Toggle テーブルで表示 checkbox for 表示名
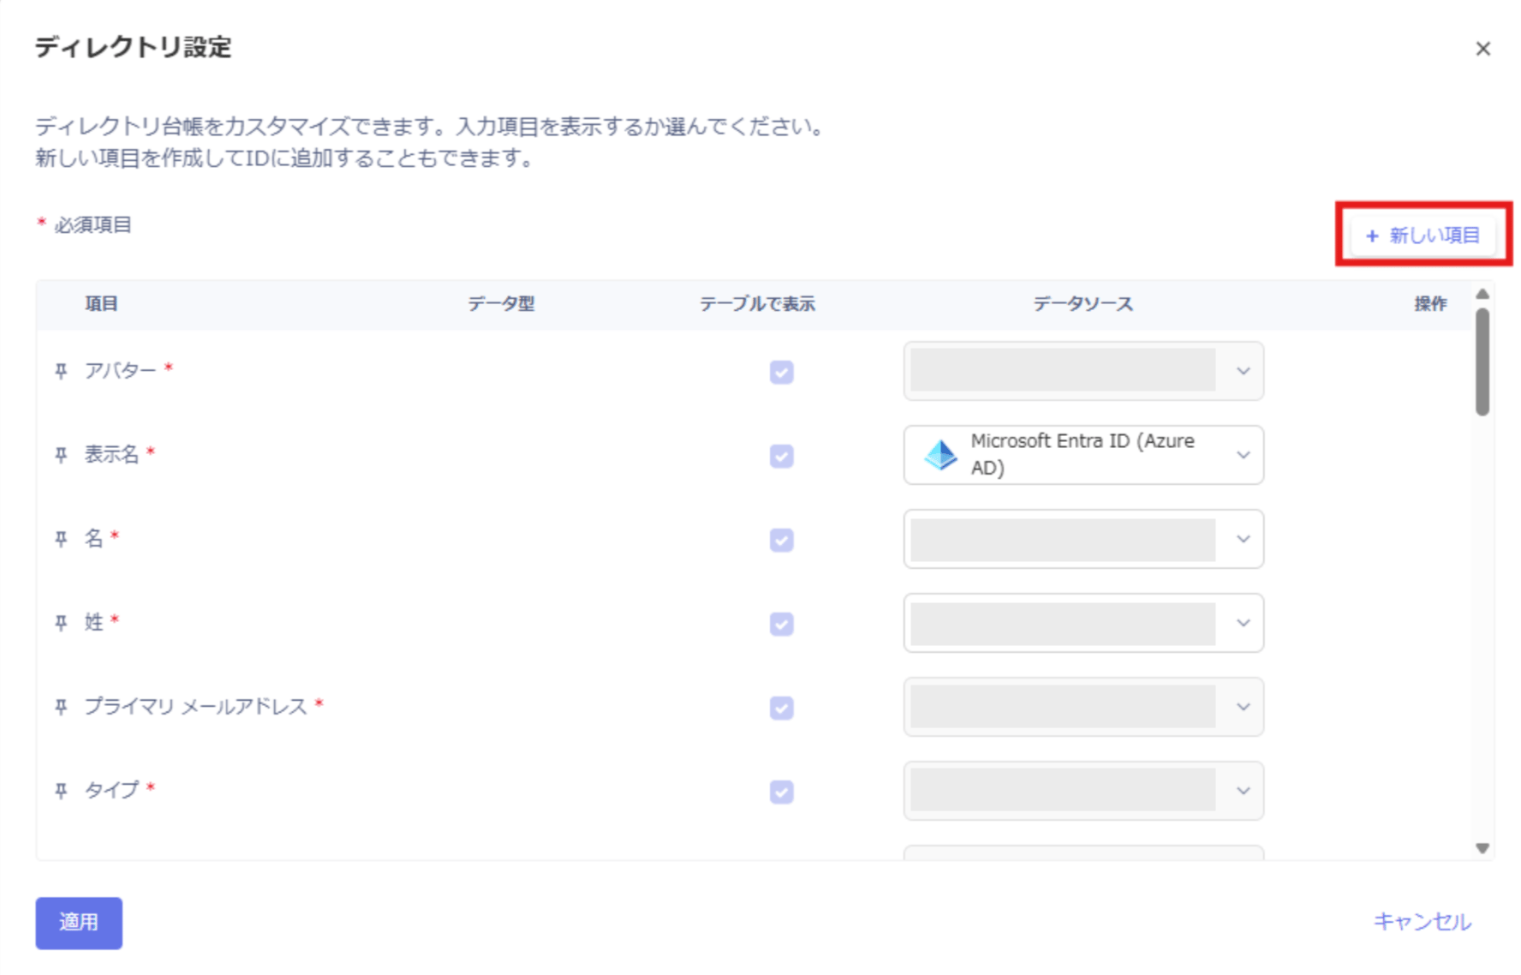Screen dimensions: 1521x975 click(781, 456)
